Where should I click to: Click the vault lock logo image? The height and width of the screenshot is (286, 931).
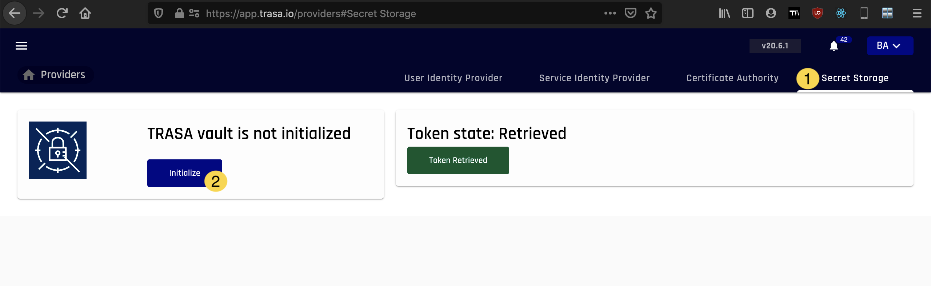pos(58,150)
